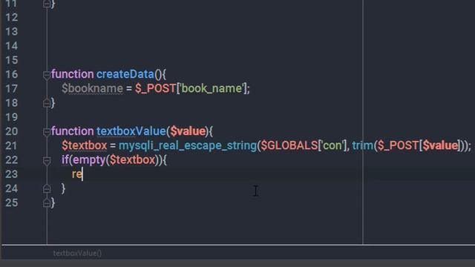Click after 're' text on line 23
This screenshot has width=475, height=267.
[82, 174]
